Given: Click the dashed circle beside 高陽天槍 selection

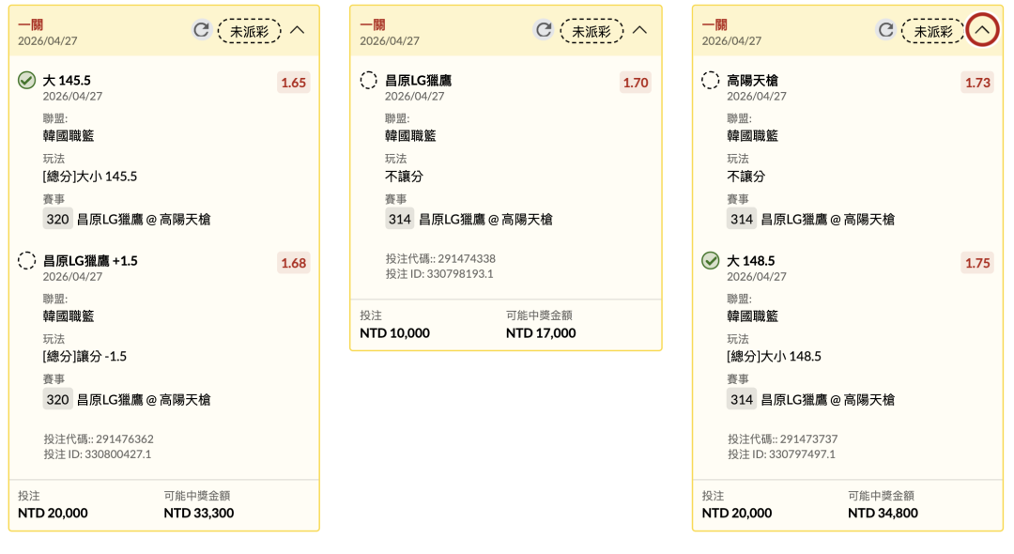Looking at the screenshot, I should click(711, 81).
